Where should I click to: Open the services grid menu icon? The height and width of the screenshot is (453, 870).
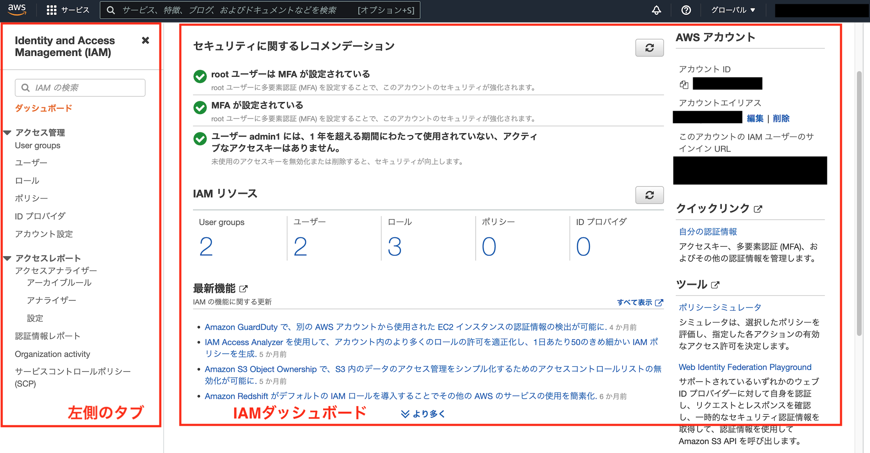(52, 10)
